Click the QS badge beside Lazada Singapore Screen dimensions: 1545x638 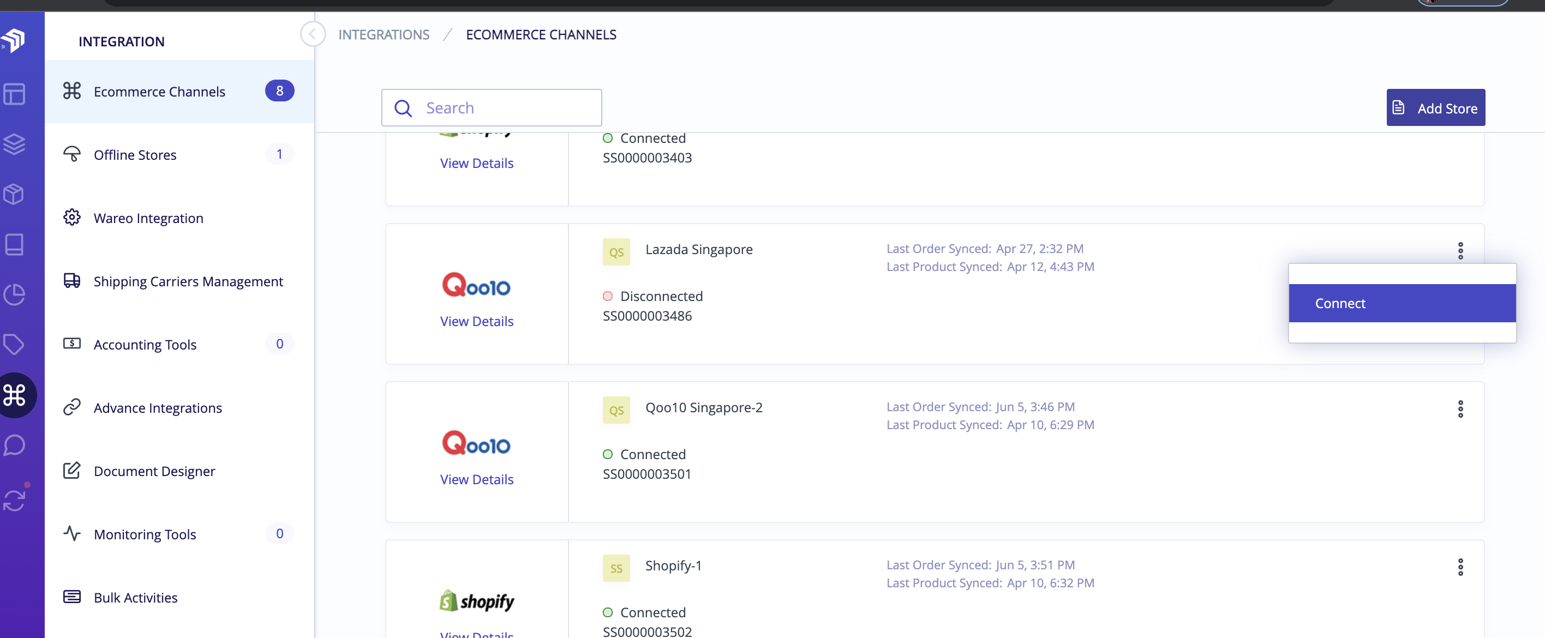(x=616, y=252)
